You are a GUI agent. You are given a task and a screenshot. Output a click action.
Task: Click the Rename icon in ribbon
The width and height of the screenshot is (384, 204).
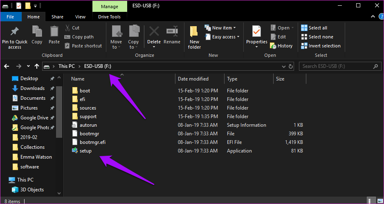pos(172,32)
